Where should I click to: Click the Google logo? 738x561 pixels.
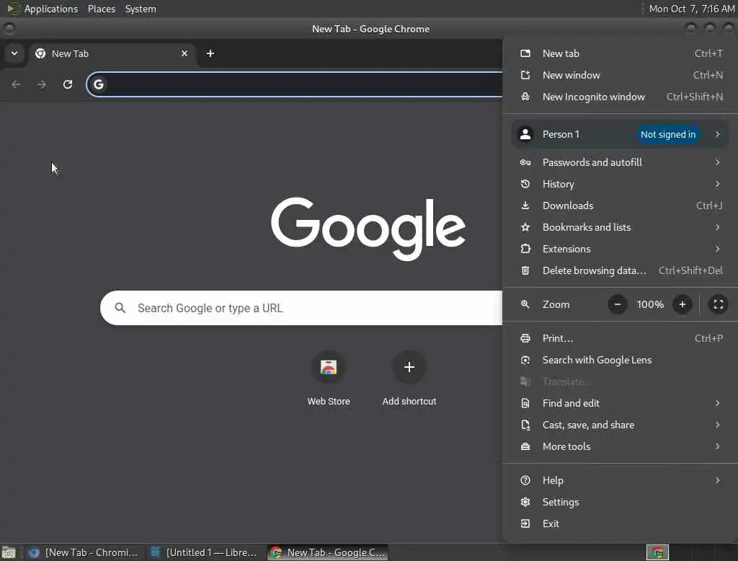(x=368, y=229)
